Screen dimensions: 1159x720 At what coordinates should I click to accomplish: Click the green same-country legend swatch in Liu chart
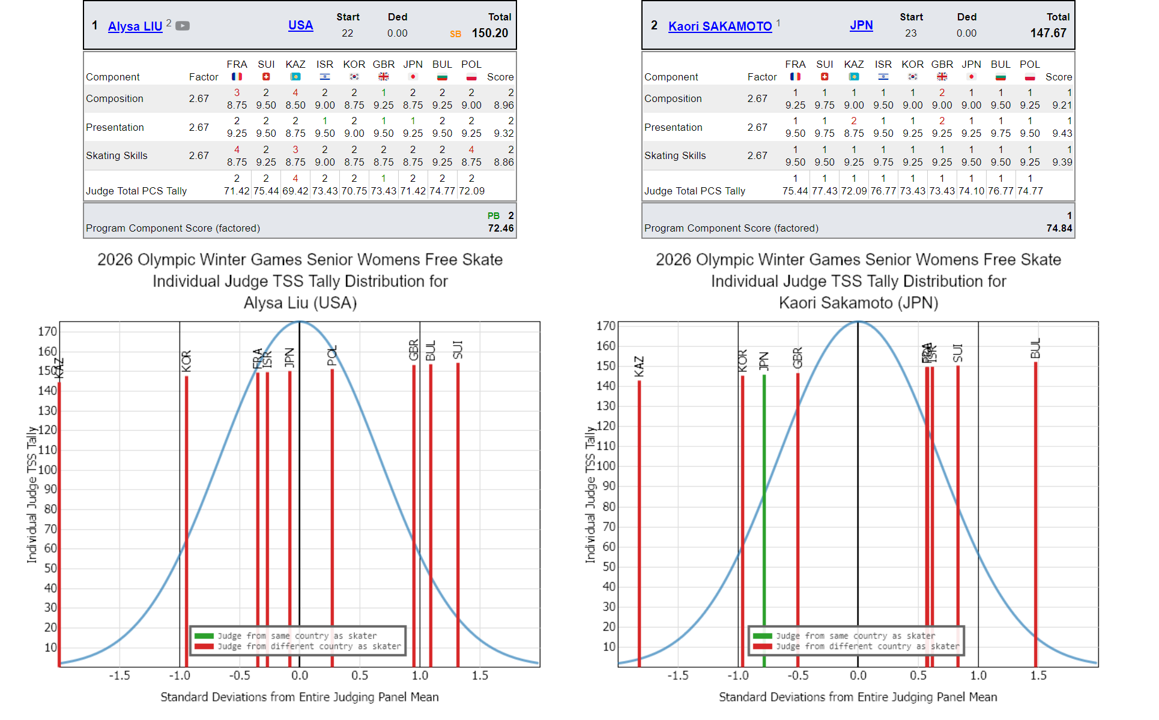[204, 636]
